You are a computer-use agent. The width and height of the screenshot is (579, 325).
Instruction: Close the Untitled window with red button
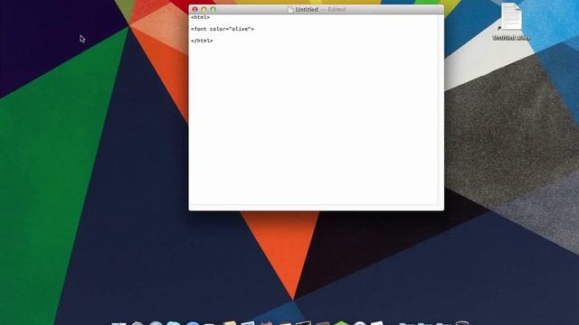click(x=195, y=10)
